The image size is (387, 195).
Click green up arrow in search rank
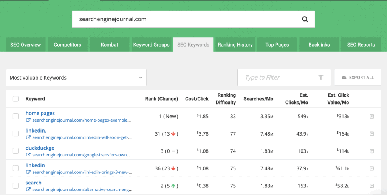coord(173,186)
